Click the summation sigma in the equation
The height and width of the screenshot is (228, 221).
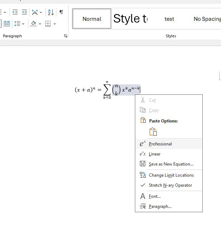click(x=107, y=89)
